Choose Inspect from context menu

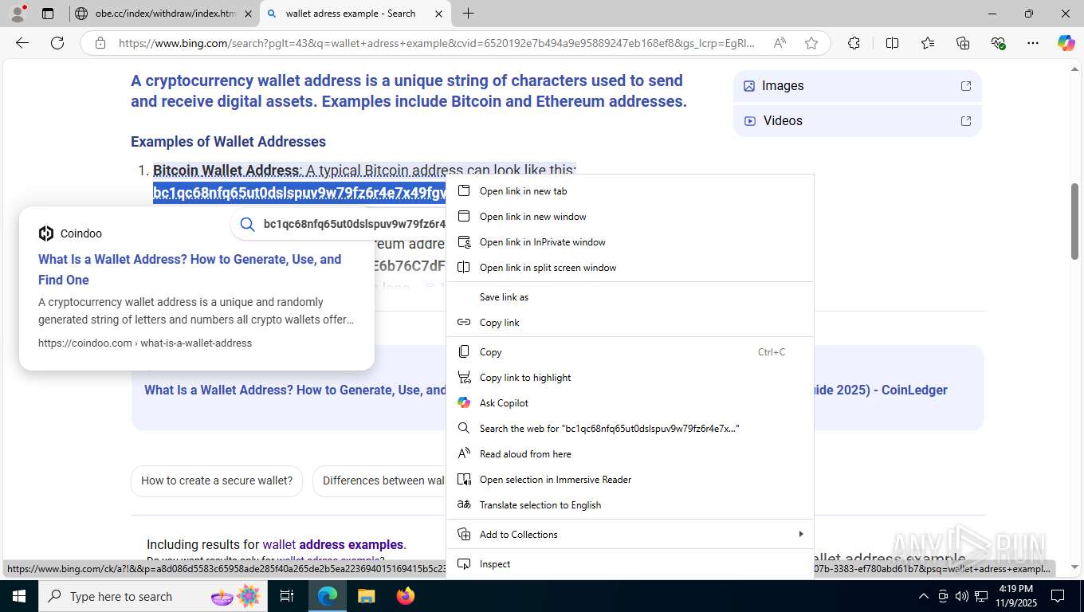[x=630, y=564]
